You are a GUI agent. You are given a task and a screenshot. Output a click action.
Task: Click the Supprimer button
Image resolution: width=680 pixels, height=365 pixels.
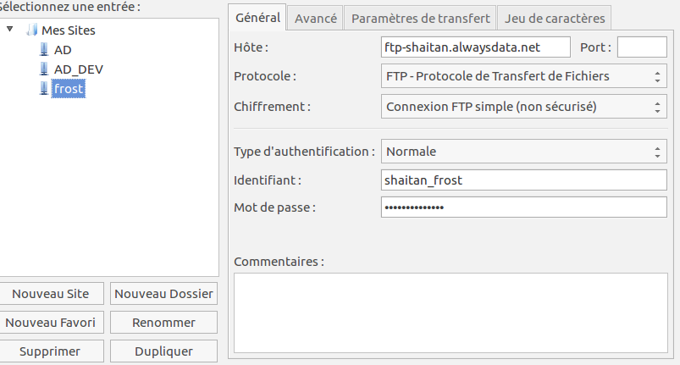(52, 351)
